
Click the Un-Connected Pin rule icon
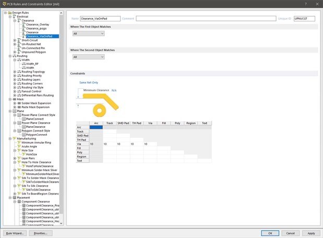tap(19, 48)
